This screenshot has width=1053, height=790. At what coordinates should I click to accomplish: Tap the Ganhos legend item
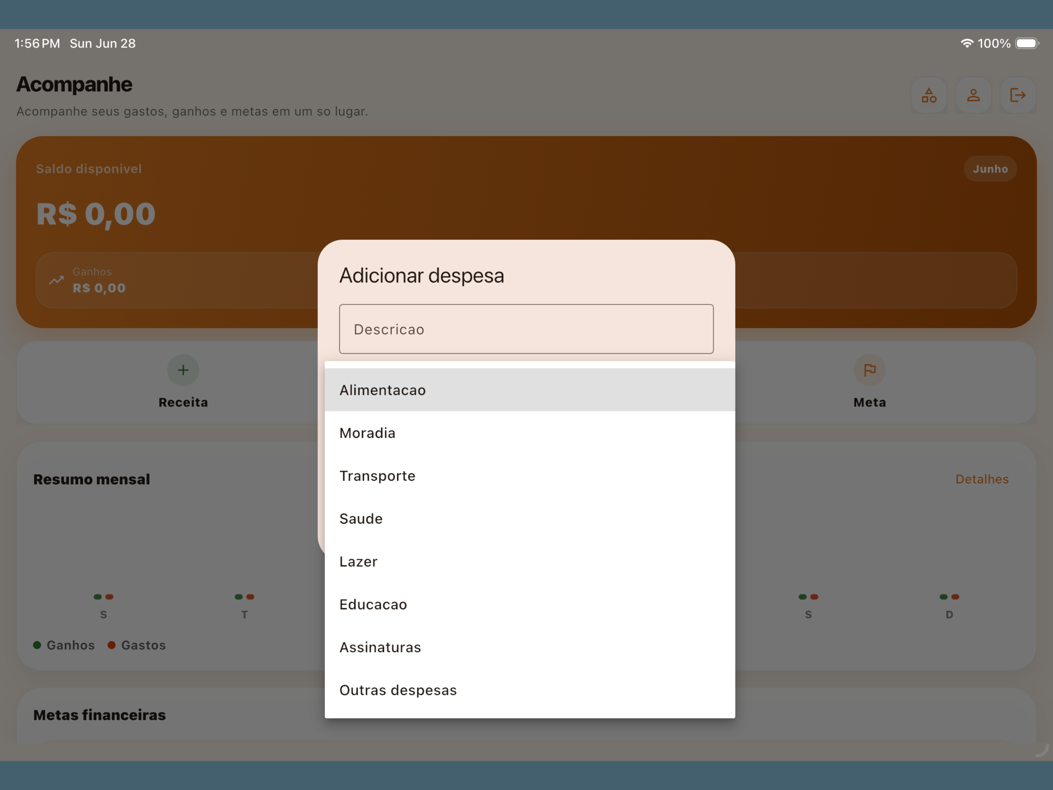pyautogui.click(x=64, y=645)
